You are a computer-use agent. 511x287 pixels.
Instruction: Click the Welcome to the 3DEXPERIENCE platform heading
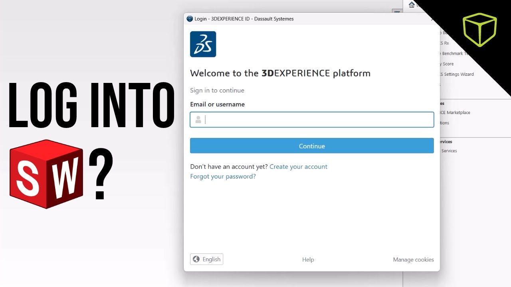[280, 73]
